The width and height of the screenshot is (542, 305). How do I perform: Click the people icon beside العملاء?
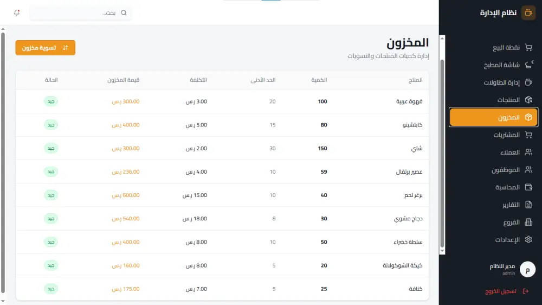pyautogui.click(x=528, y=152)
